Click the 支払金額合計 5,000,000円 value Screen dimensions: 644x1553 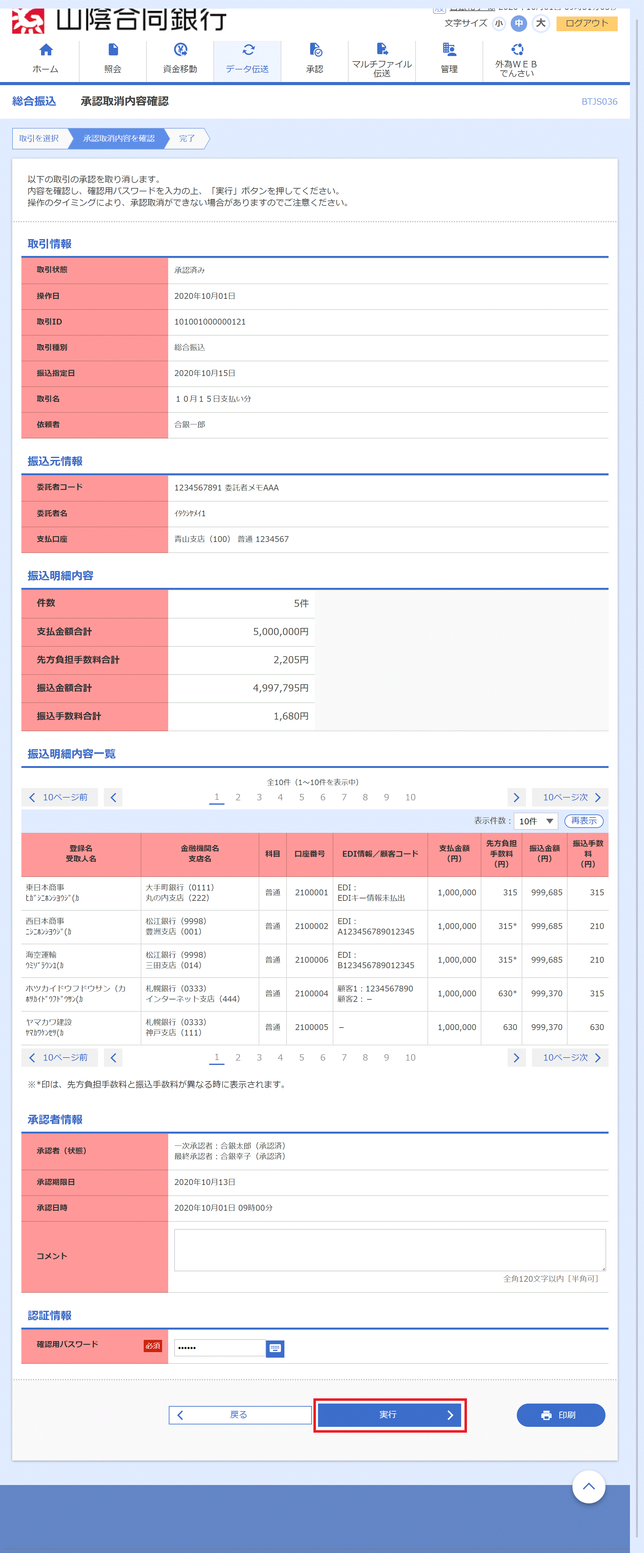[280, 632]
